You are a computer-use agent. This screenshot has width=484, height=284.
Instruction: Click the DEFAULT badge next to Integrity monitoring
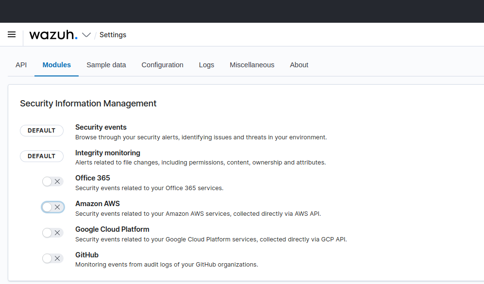(x=42, y=156)
